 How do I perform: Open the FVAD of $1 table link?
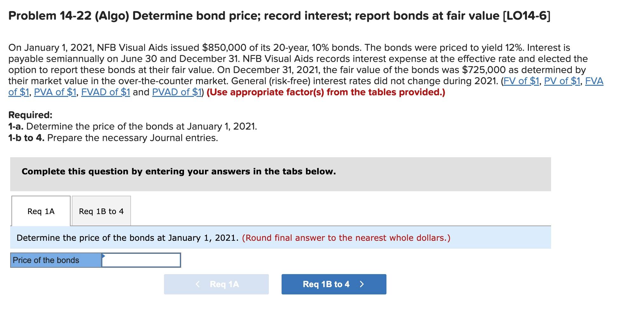(106, 92)
